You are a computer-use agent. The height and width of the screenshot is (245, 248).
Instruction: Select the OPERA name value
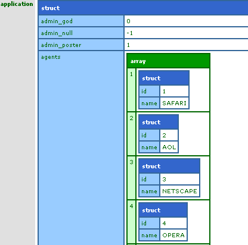[173, 235]
